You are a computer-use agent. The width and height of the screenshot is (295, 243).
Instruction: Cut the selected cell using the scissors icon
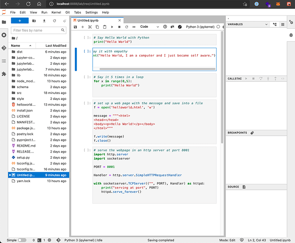(90, 27)
